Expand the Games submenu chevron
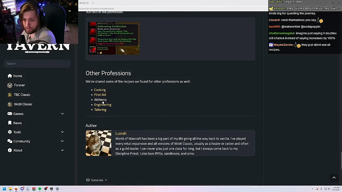The height and width of the screenshot is (192, 342). (62, 114)
